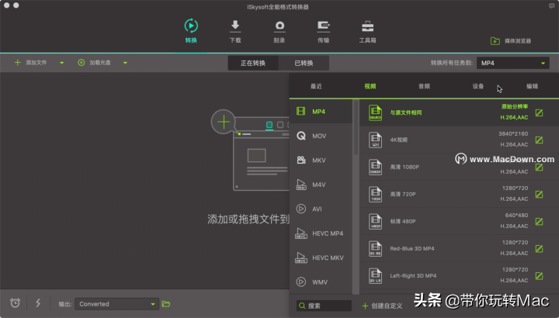Open the media browser (媒体浏览器)
The width and height of the screenshot is (559, 318).
(511, 41)
